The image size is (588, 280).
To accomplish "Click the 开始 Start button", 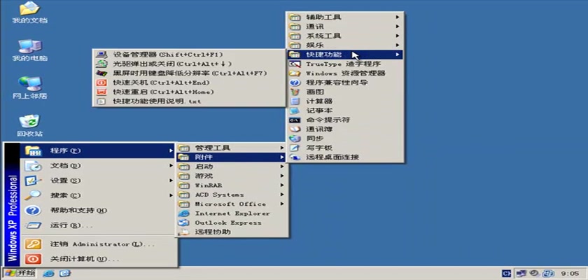I will click(x=20, y=273).
